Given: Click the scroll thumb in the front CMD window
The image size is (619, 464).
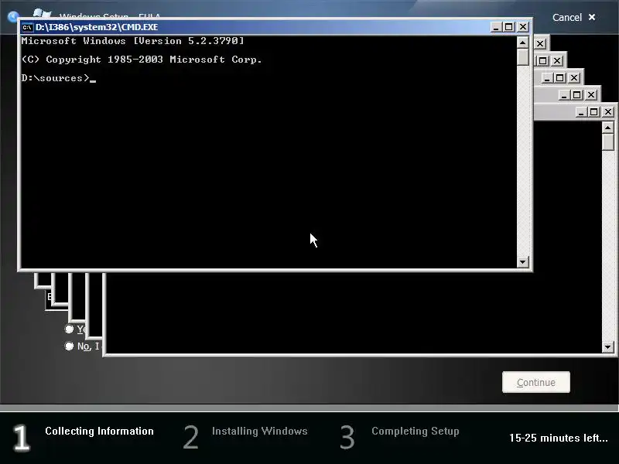Looking at the screenshot, I should (523, 57).
